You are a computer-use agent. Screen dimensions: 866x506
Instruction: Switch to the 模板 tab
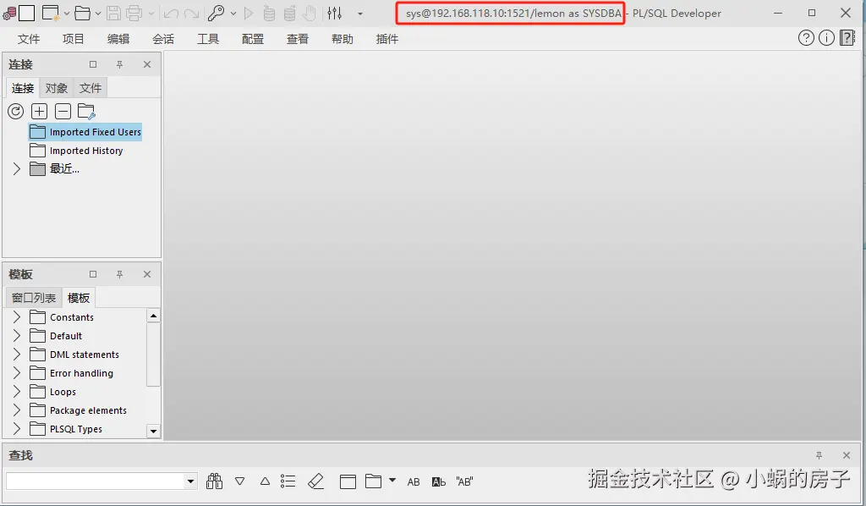[x=79, y=298]
